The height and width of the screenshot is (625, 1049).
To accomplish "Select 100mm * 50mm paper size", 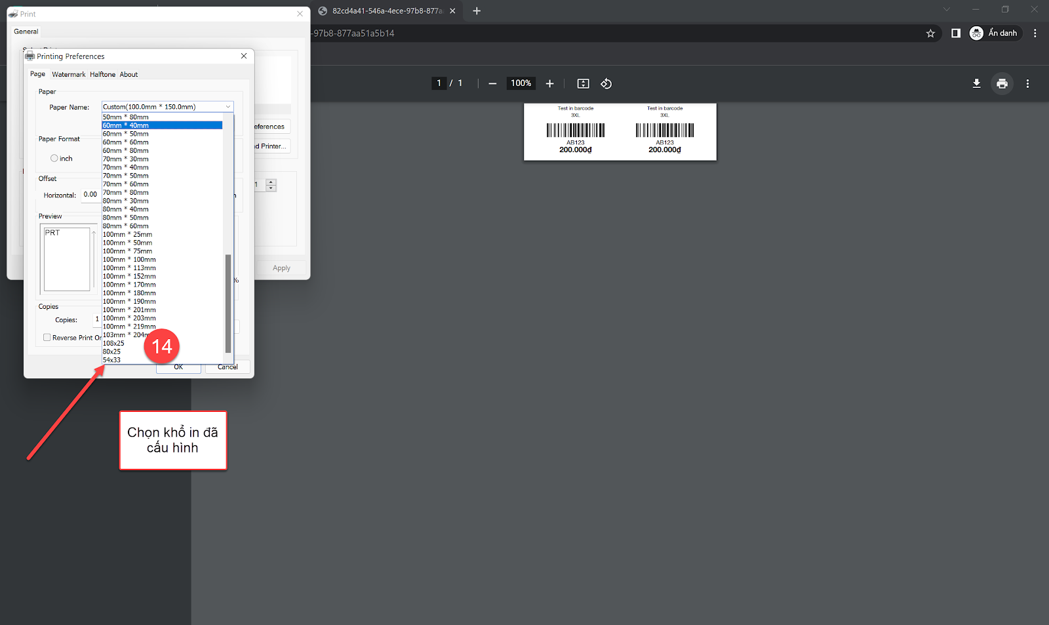I will pos(127,243).
